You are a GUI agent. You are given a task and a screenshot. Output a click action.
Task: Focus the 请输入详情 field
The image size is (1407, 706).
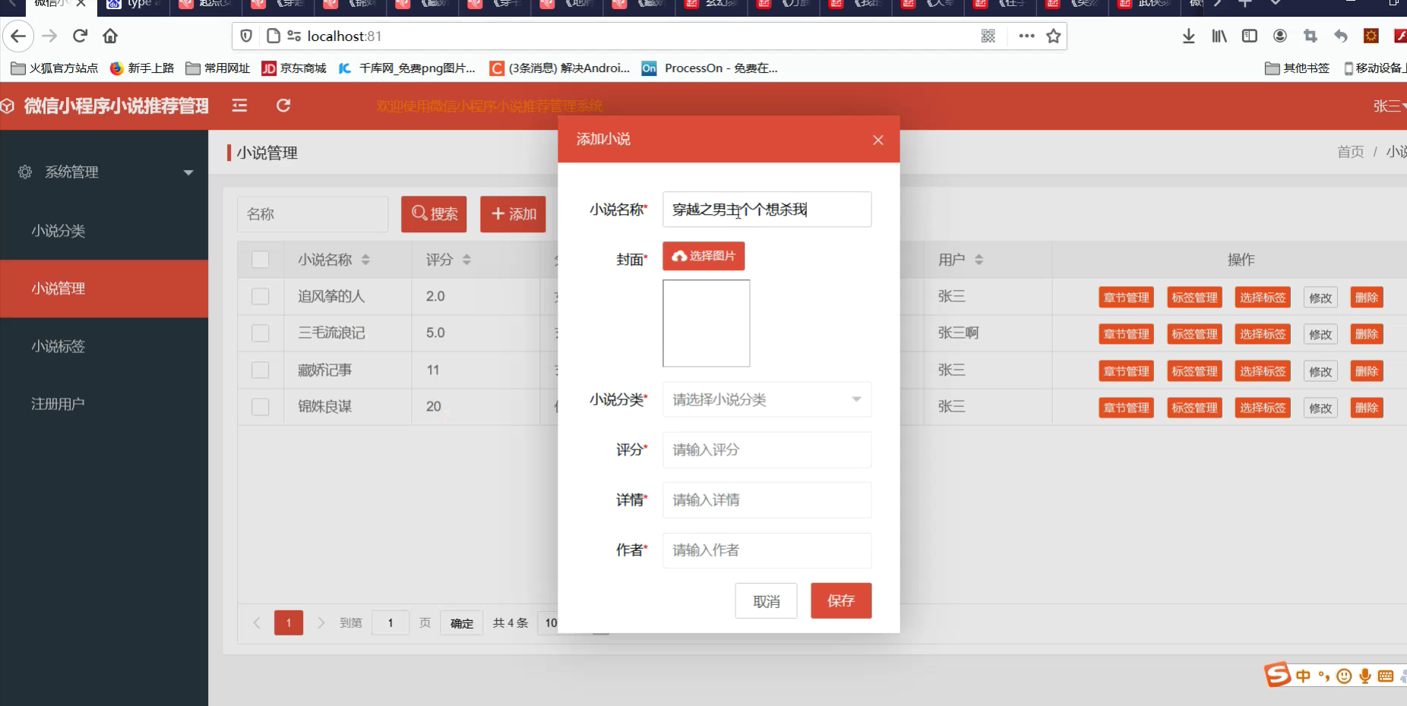[767, 500]
